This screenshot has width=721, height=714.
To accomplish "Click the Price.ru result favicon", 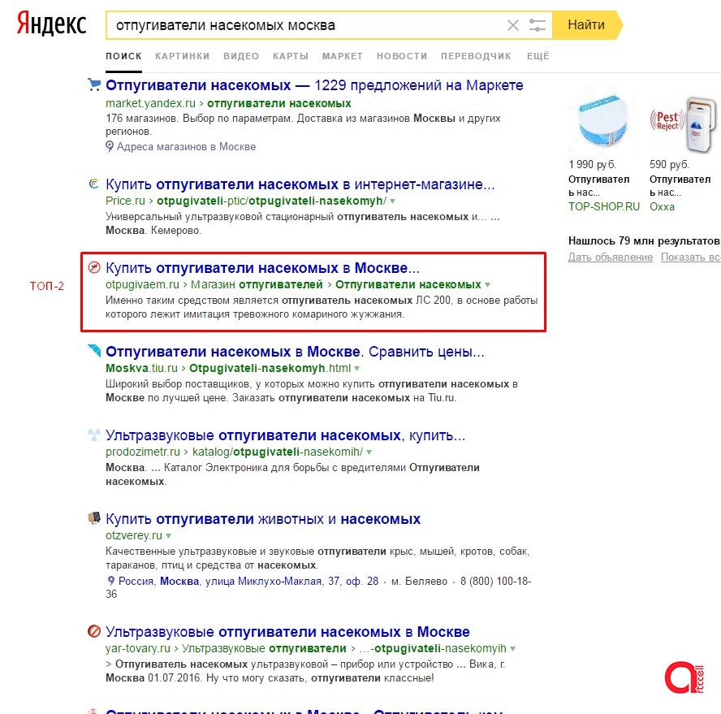I will [94, 184].
